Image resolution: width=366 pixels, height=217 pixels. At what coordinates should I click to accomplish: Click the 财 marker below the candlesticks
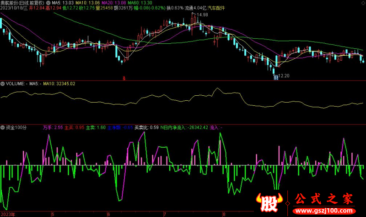pyautogui.click(x=276, y=78)
